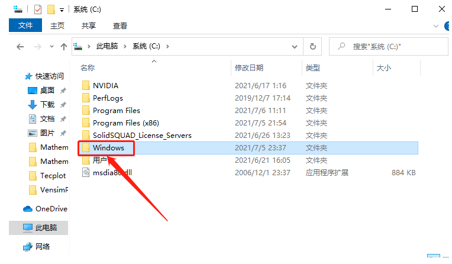Viewport: 452px width, 264px height.
Task: Click the Properties quick access checkmark icon
Action: pyautogui.click(x=38, y=9)
